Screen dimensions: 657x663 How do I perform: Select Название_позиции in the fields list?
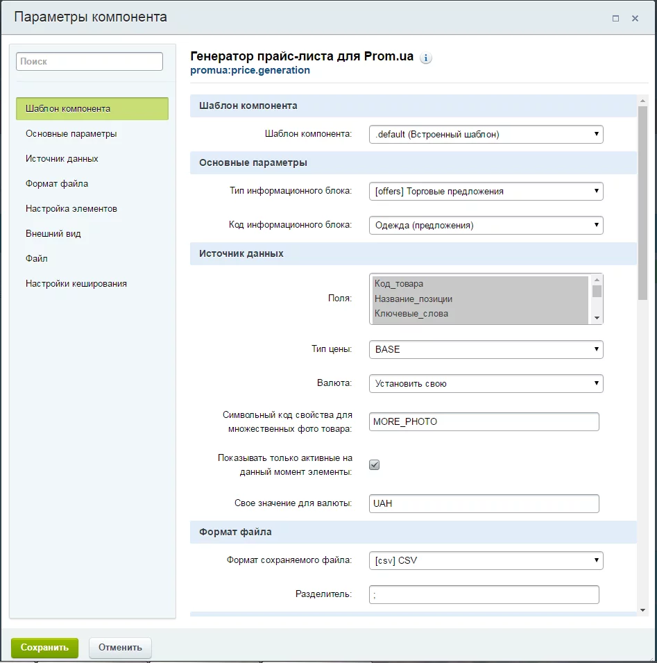coord(413,299)
